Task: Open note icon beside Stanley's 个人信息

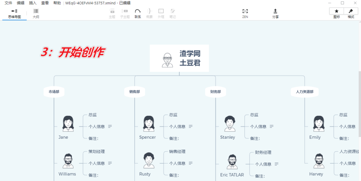Action: (x=272, y=126)
